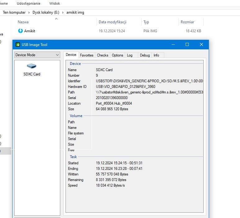Click the Serial 20100201396000000 value

point(112,98)
